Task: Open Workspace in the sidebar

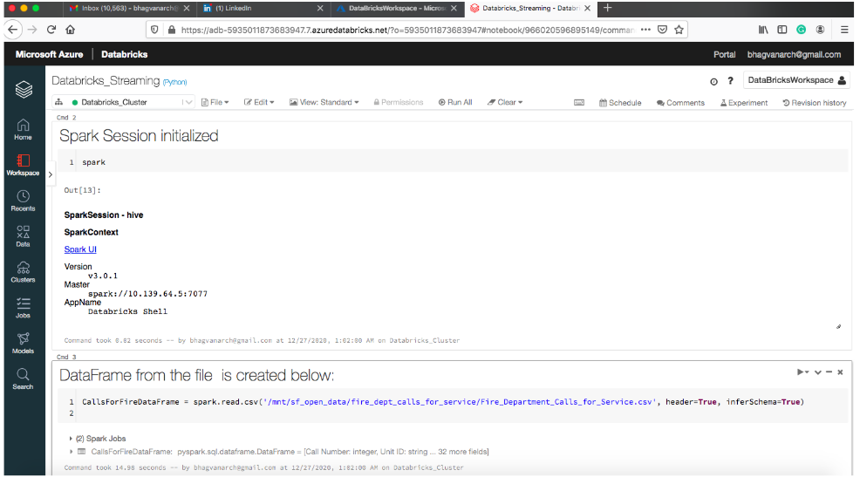Action: (23, 165)
